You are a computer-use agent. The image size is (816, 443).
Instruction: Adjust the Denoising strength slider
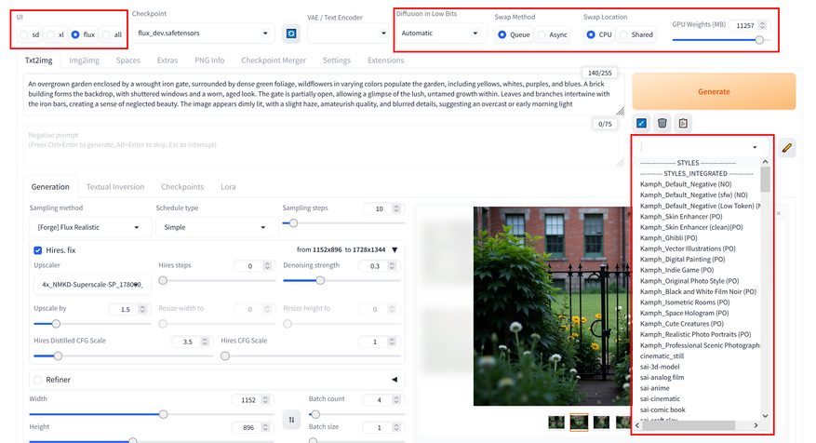(341, 280)
